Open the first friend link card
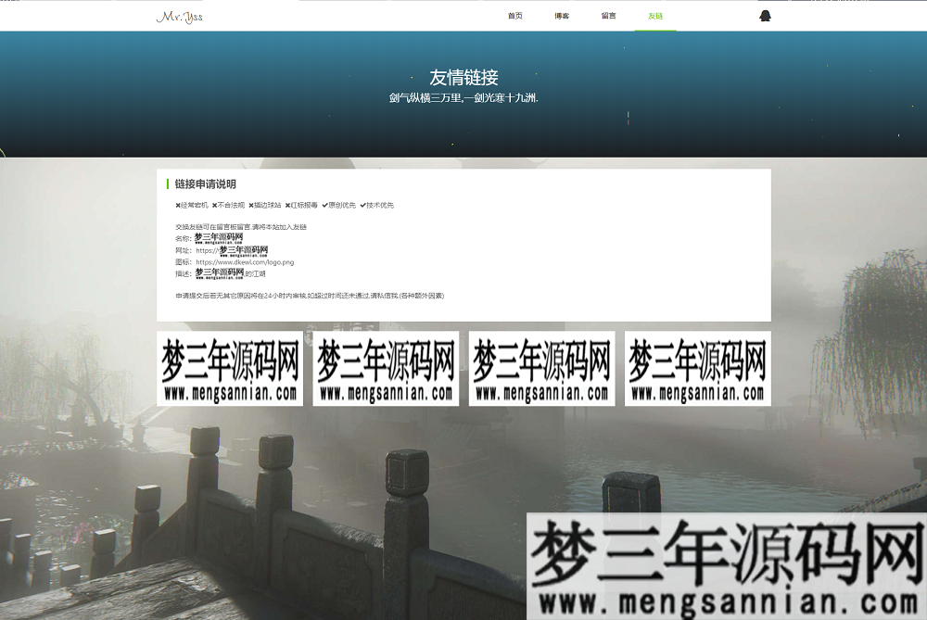927x620 pixels. click(x=231, y=369)
